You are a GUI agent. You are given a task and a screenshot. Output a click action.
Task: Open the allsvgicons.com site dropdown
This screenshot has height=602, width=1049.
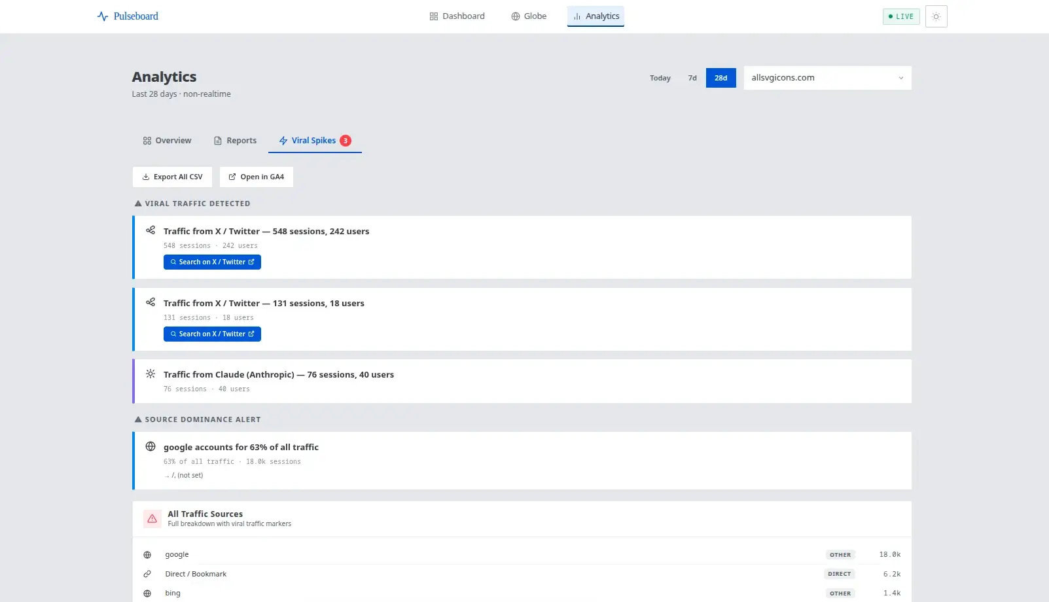click(827, 78)
